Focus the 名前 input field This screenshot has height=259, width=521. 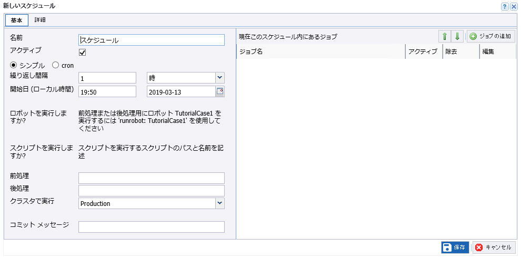click(x=152, y=40)
